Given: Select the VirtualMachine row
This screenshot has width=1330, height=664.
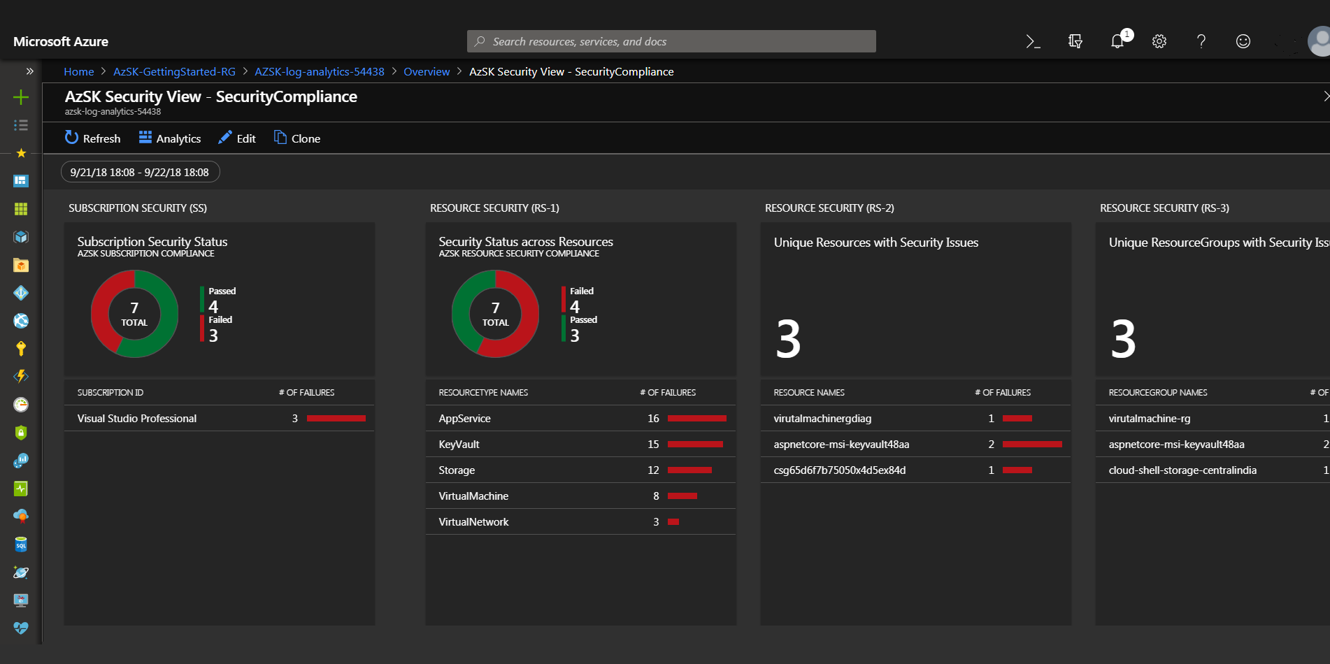Looking at the screenshot, I should (x=580, y=496).
